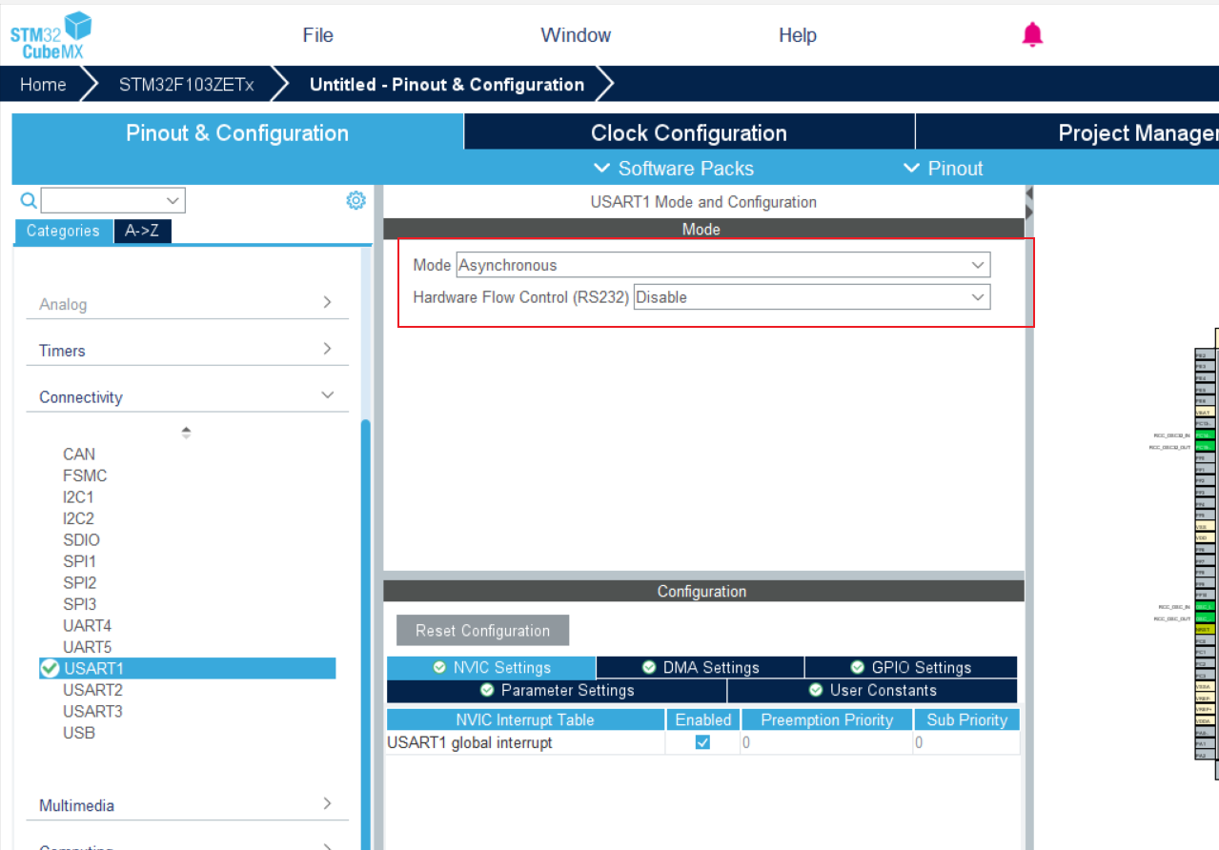
Task: Collapse panel with the upper side arrow
Action: click(1029, 193)
